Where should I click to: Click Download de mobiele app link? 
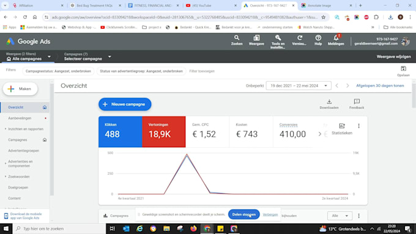(26, 216)
